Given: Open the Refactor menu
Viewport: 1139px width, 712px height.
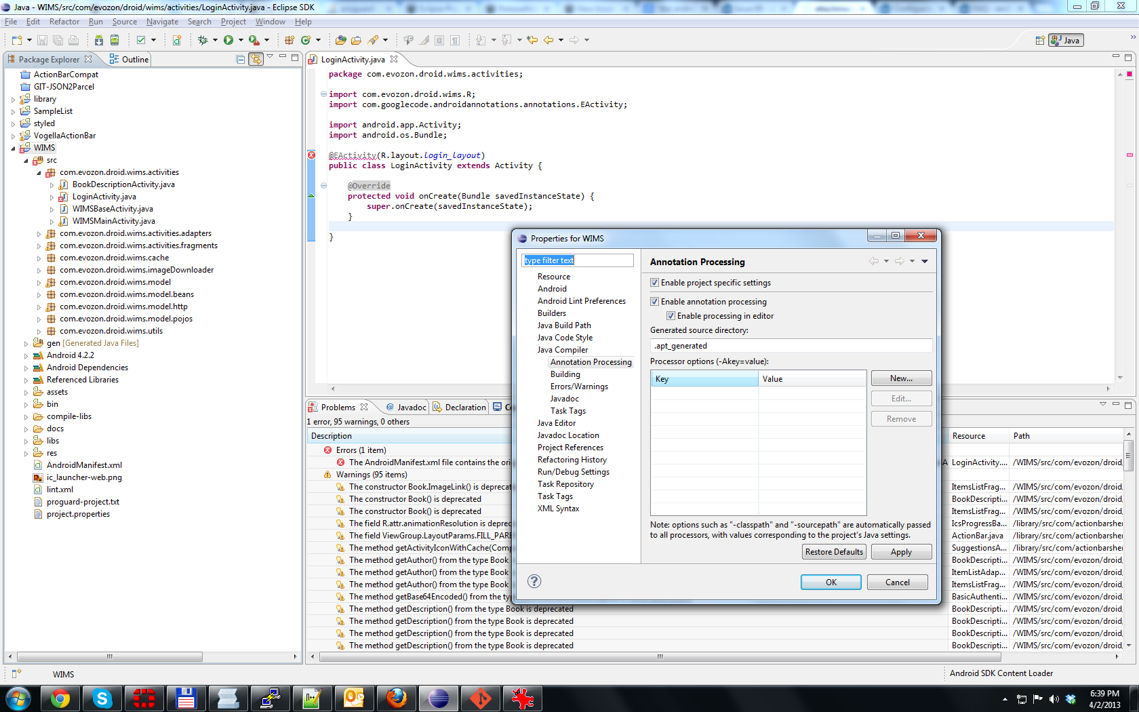Looking at the screenshot, I should (64, 22).
